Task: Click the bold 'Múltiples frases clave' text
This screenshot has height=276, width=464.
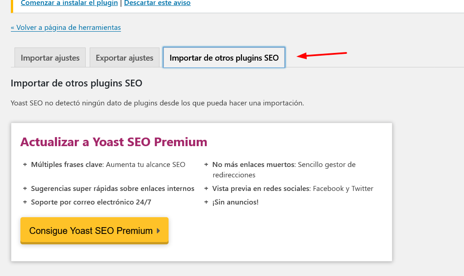Action: click(x=67, y=165)
